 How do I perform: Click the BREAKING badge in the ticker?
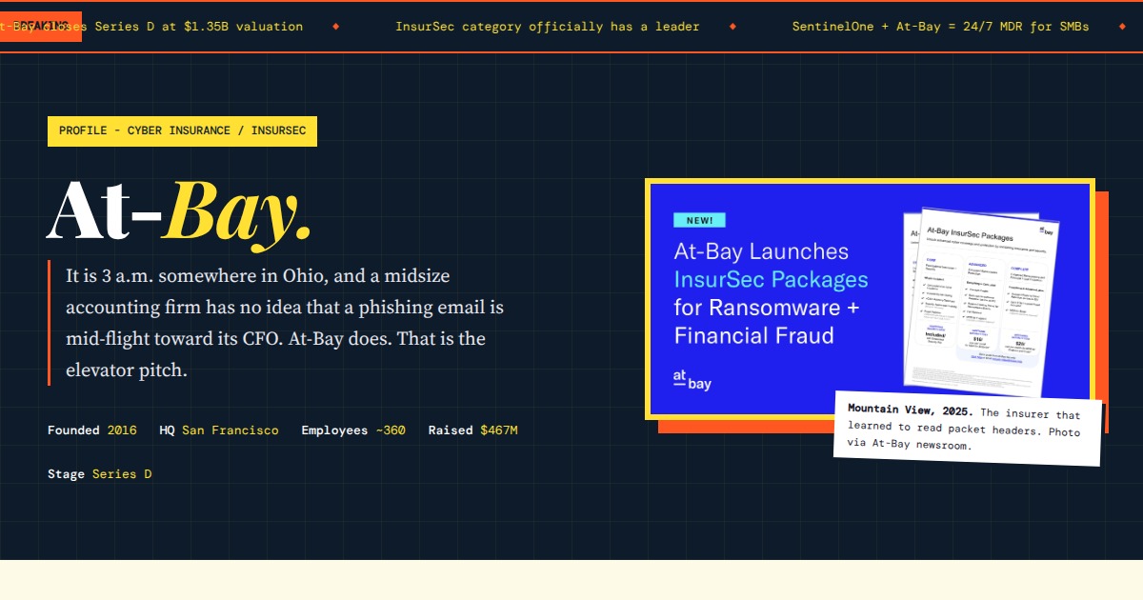click(41, 26)
